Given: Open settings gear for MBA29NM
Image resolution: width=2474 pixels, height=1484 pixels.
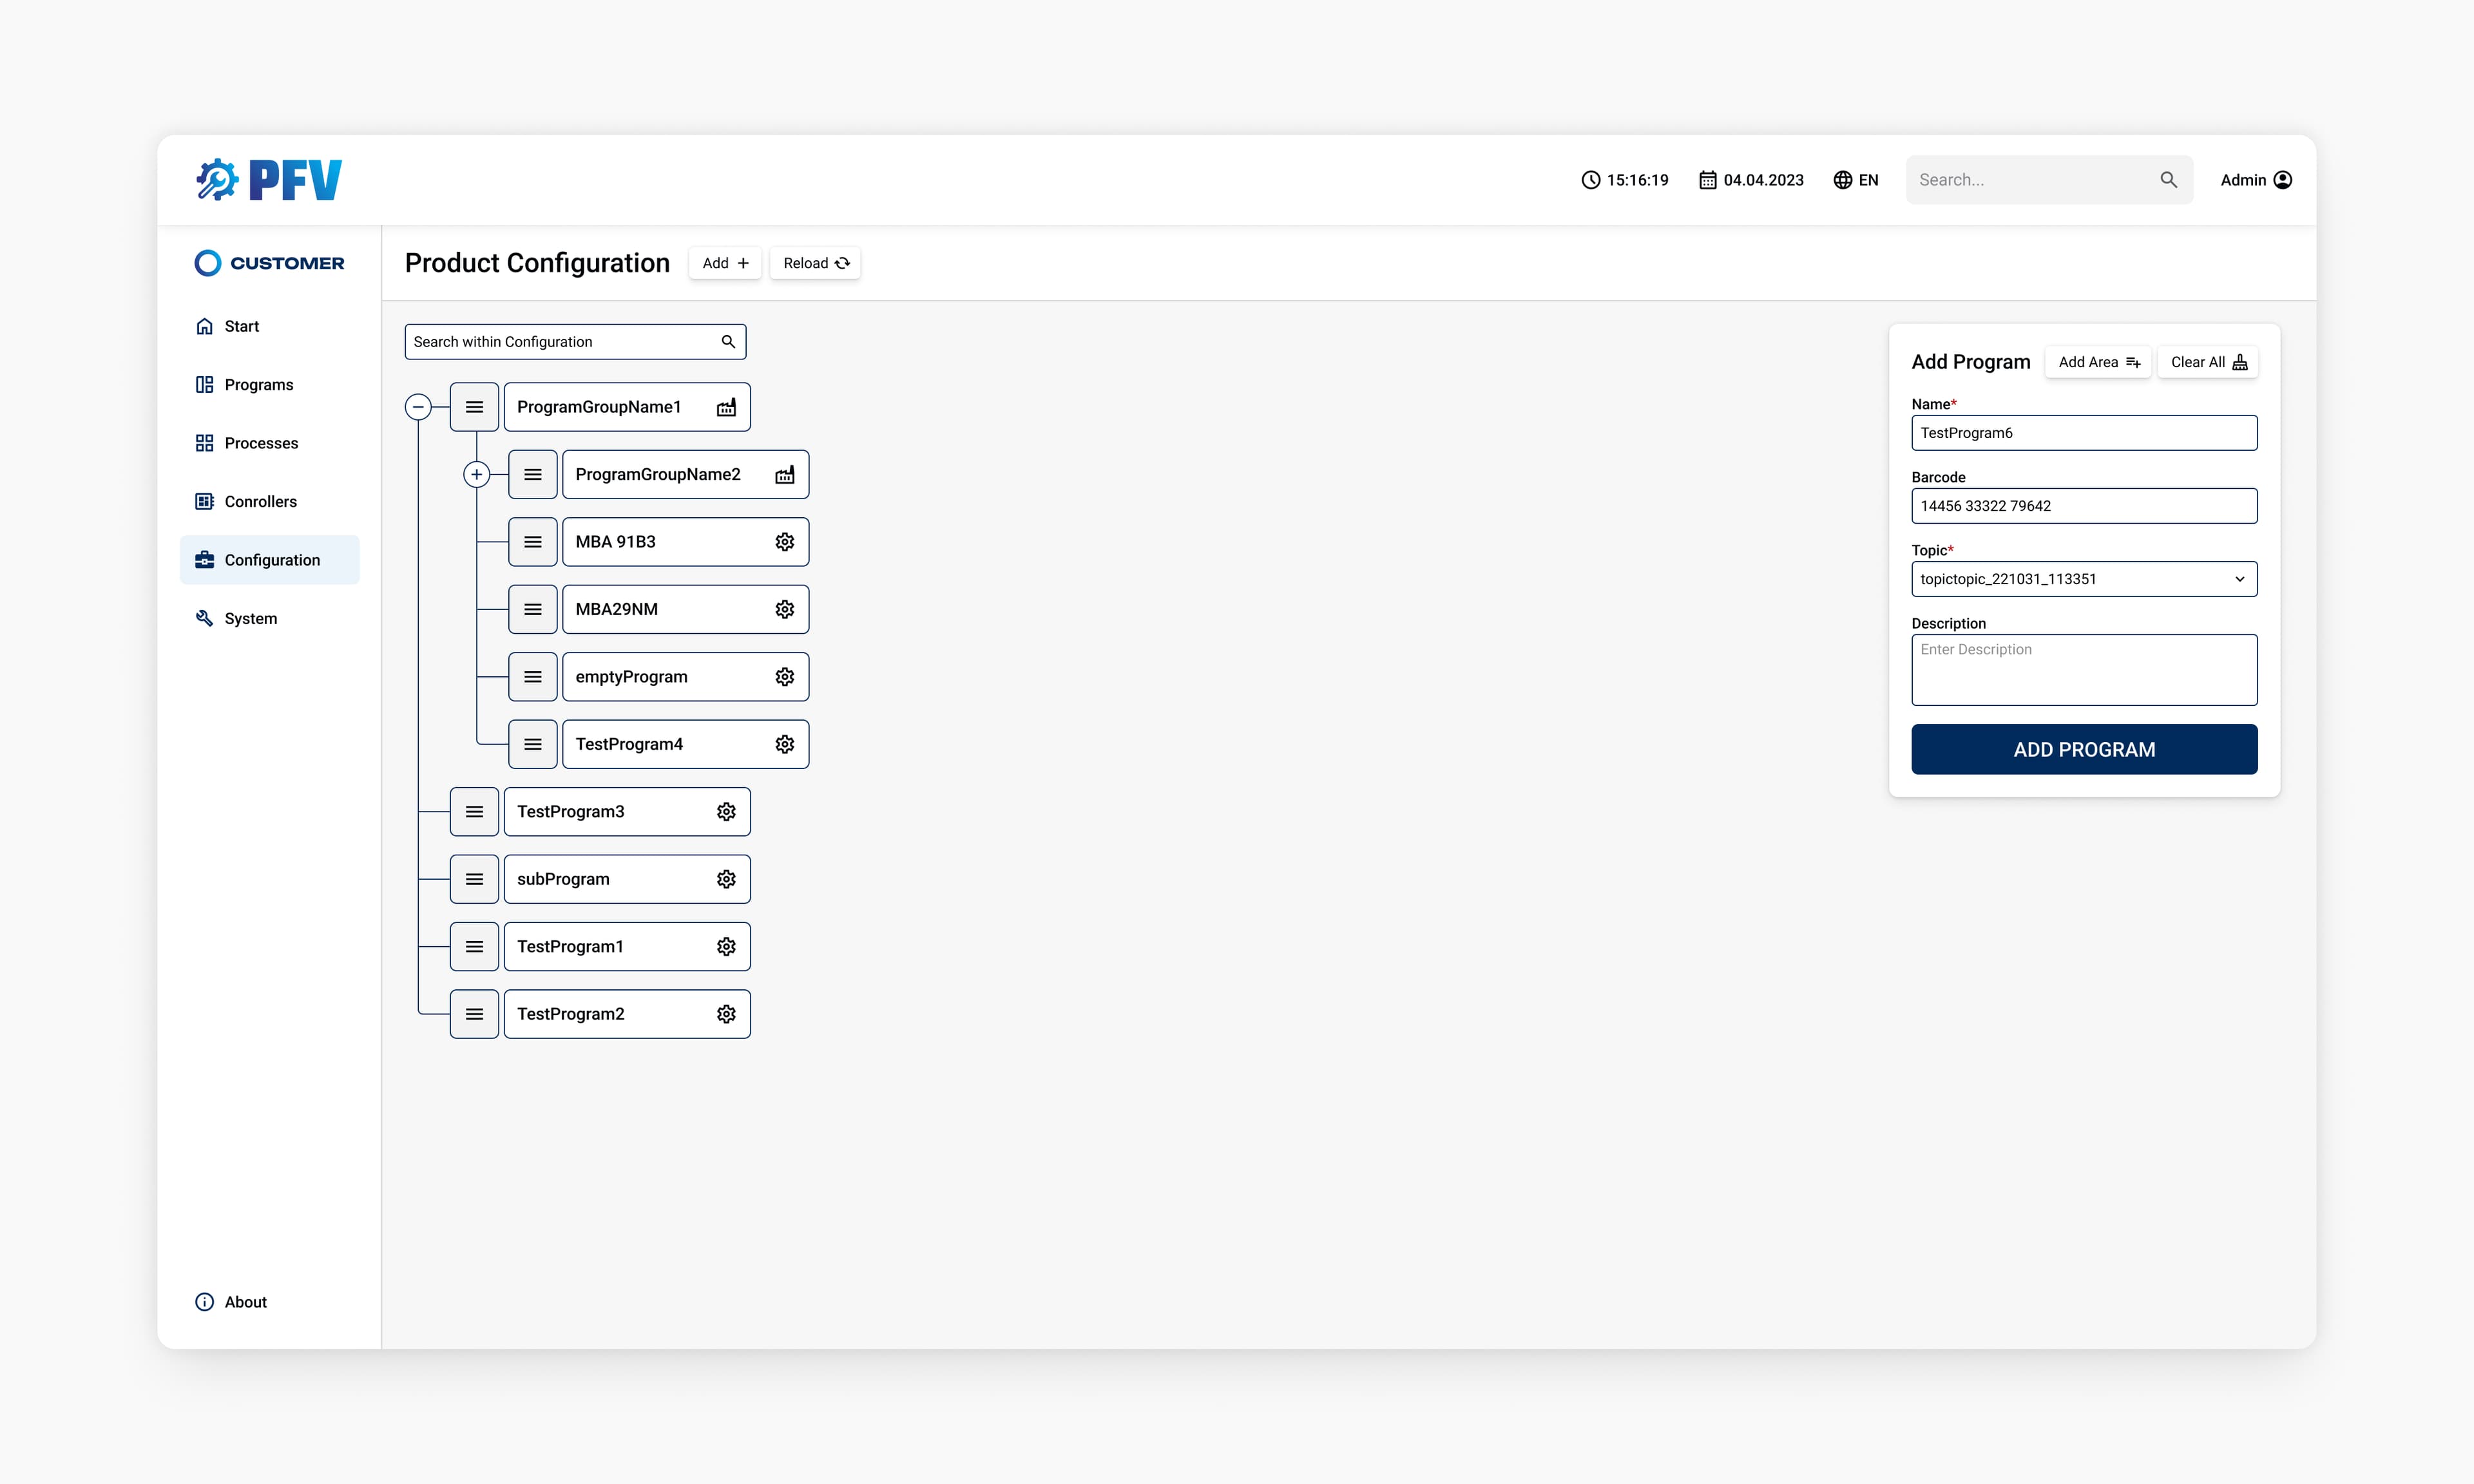Looking at the screenshot, I should click(x=785, y=609).
